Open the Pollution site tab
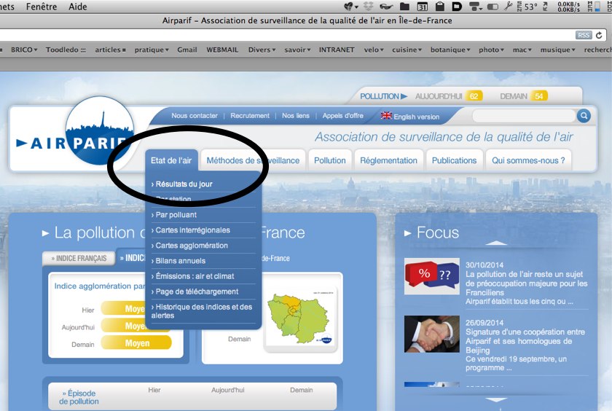612x411 pixels. click(330, 160)
